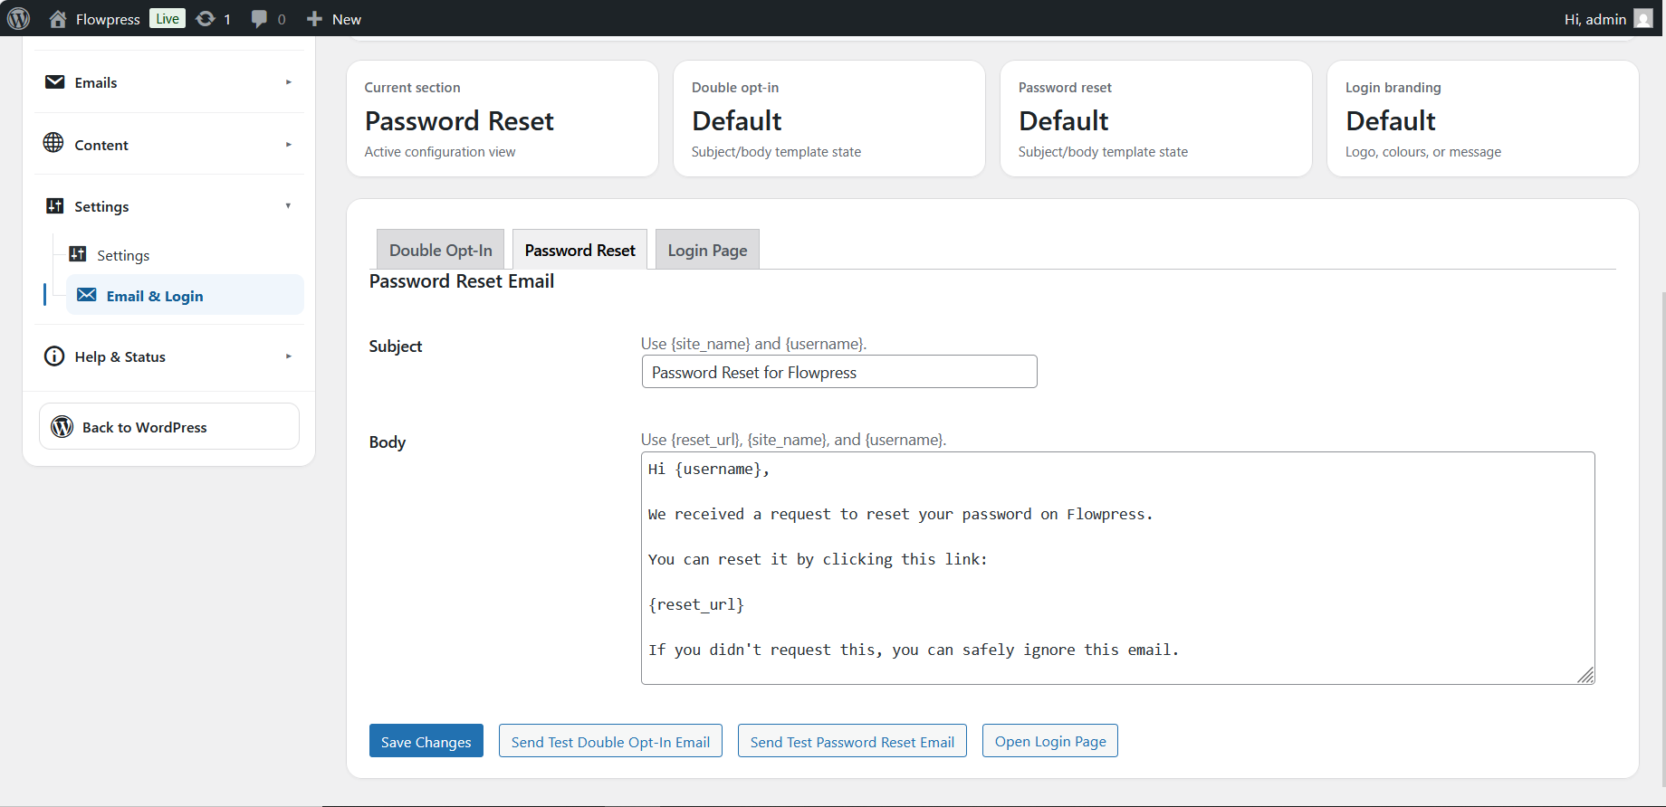1666x807 pixels.
Task: Select Email & Login sidebar item
Action: [x=185, y=295]
